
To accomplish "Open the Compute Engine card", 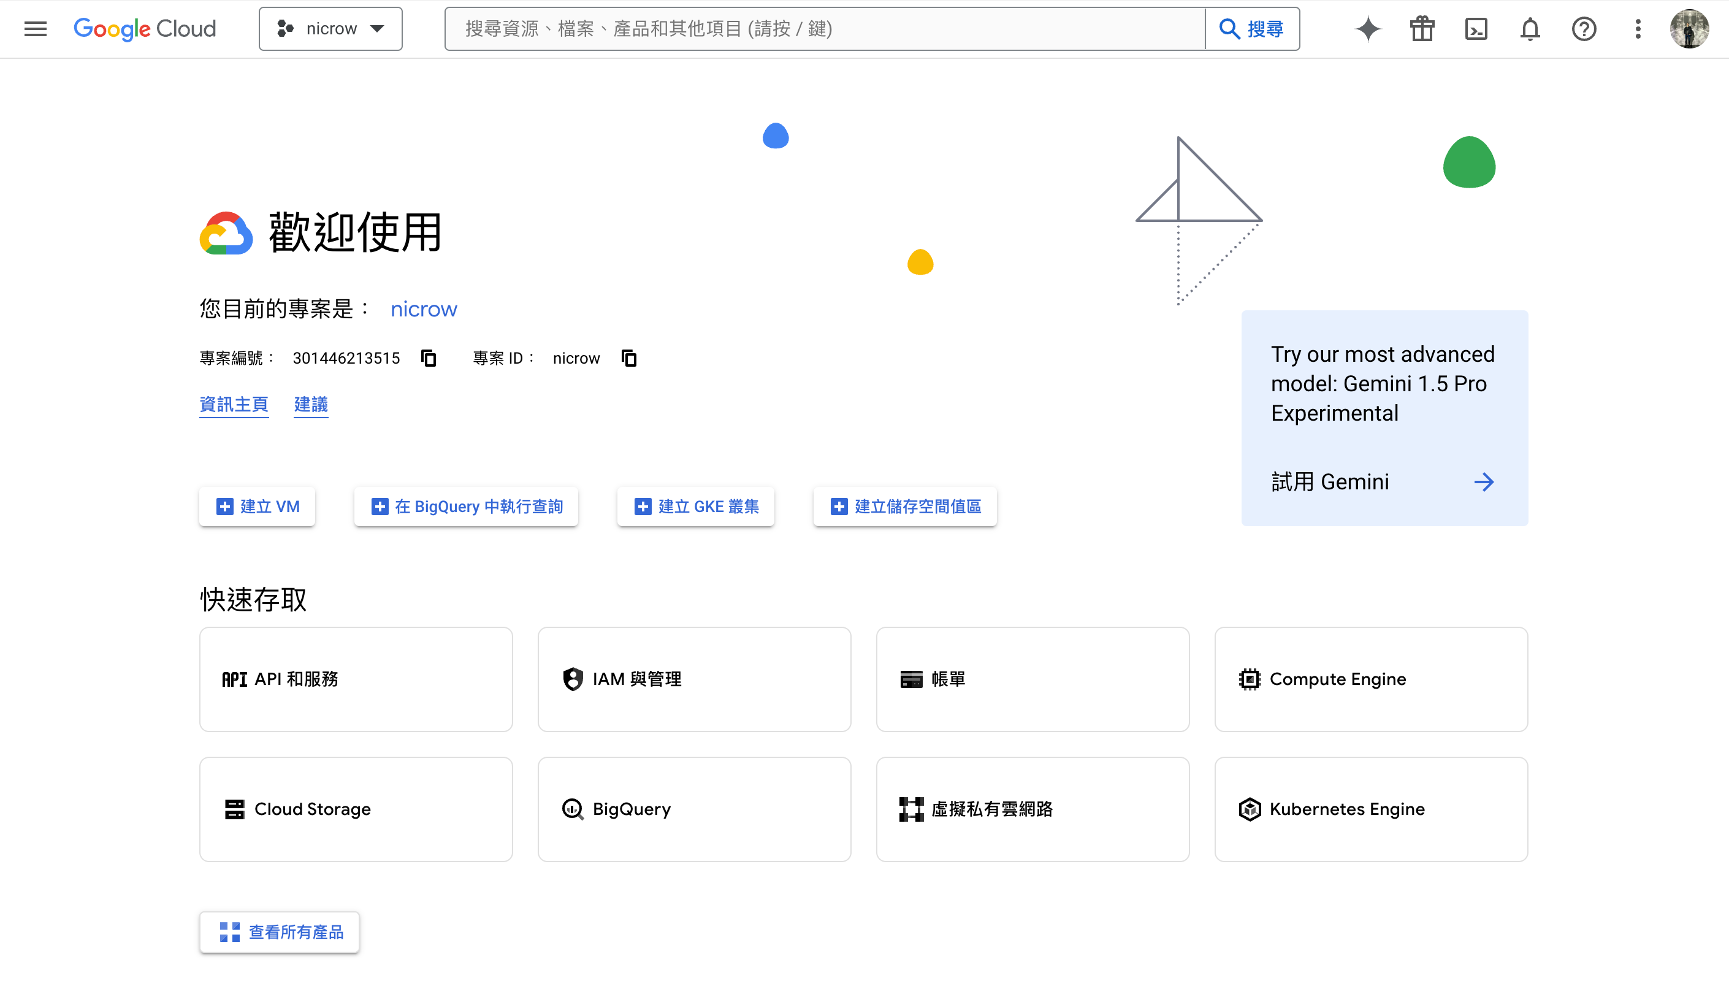I will 1371,679.
